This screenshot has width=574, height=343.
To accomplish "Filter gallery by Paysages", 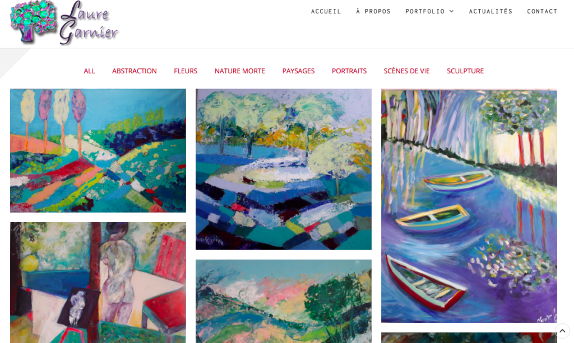I will click(x=298, y=71).
